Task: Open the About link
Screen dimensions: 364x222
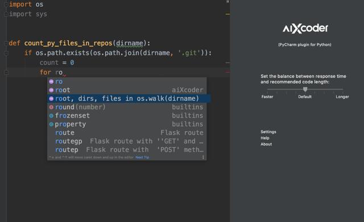Action: point(266,144)
